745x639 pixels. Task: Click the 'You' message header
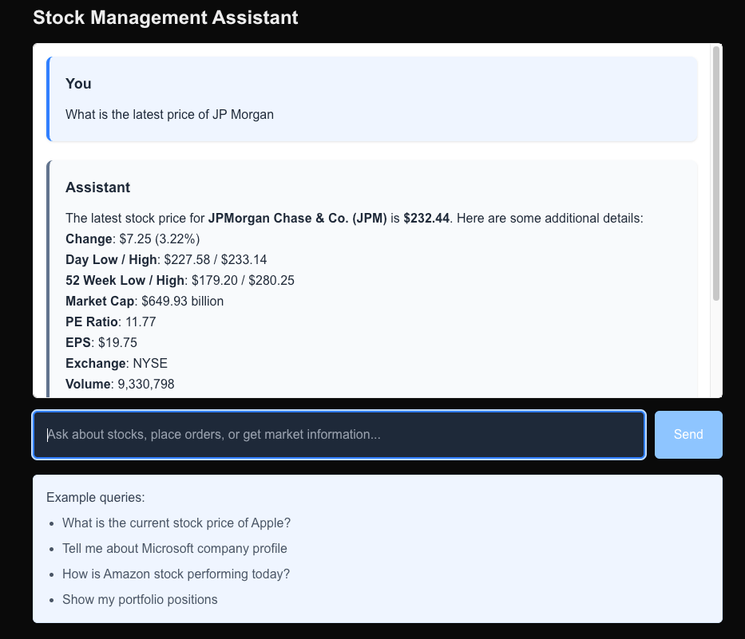(78, 84)
